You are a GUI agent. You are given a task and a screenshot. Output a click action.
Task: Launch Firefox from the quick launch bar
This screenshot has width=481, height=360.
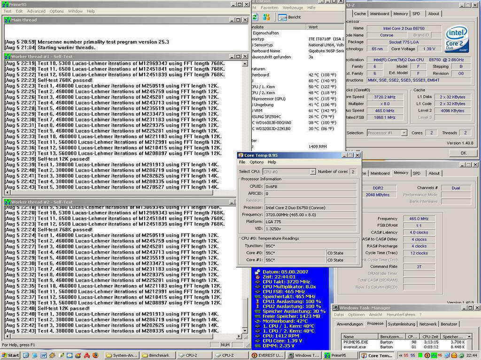(95, 355)
